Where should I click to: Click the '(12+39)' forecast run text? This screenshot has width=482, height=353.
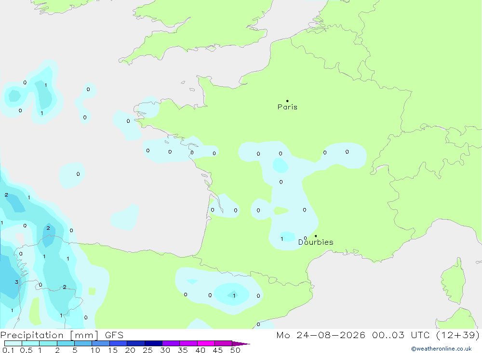click(458, 335)
